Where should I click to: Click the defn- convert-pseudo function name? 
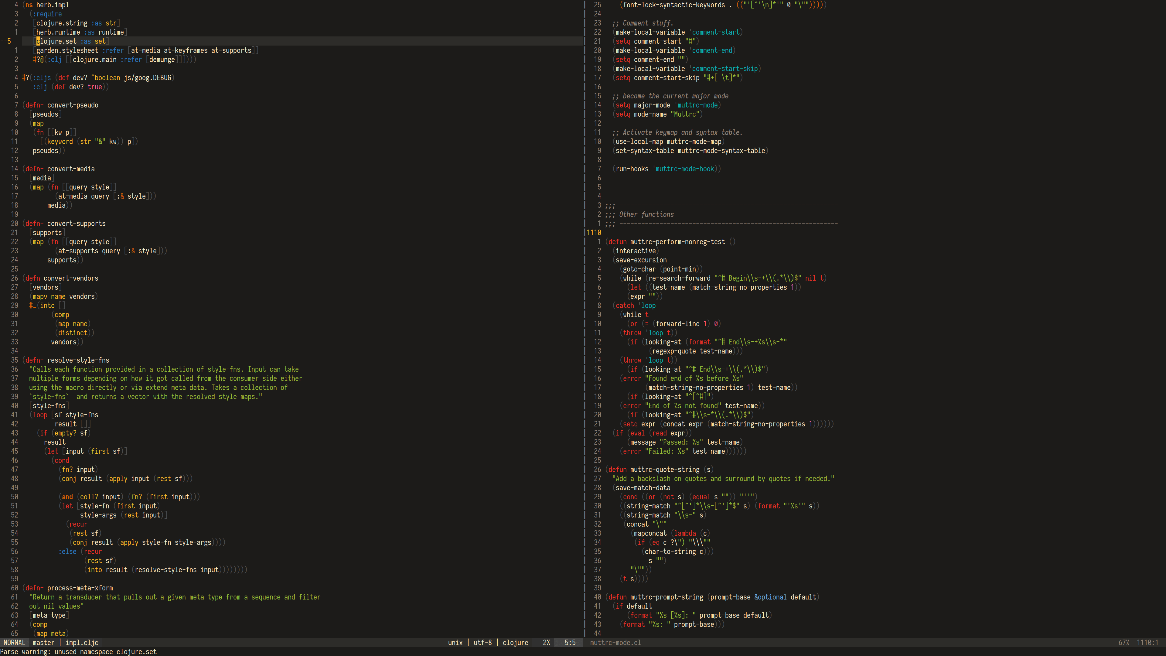point(73,105)
